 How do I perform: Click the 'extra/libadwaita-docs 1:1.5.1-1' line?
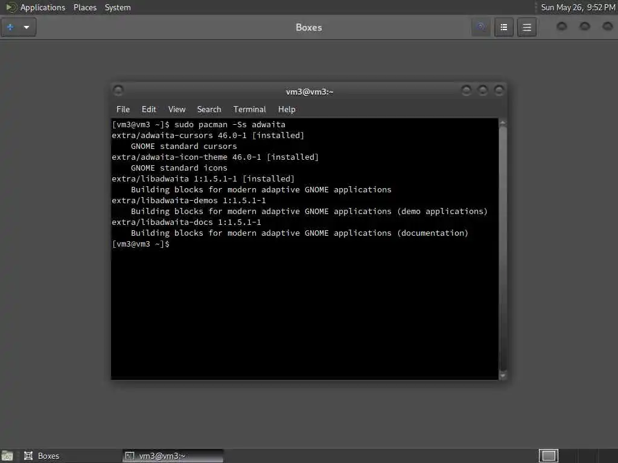[186, 222]
